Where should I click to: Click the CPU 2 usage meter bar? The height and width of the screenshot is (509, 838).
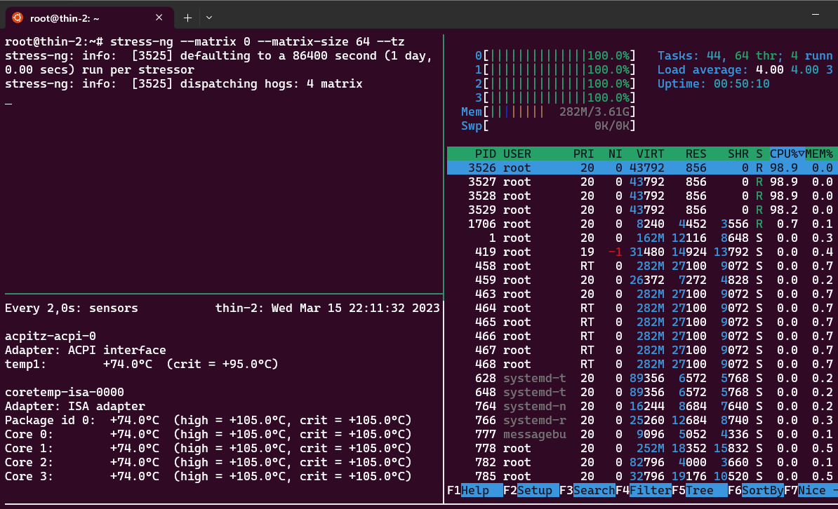(555, 83)
